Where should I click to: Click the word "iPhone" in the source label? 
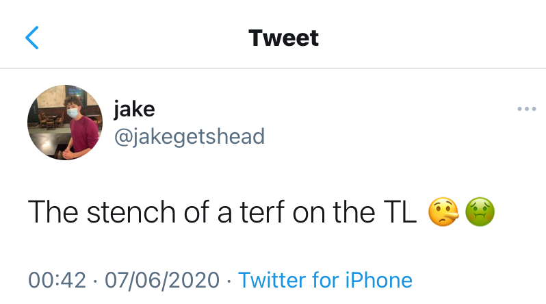(x=380, y=280)
